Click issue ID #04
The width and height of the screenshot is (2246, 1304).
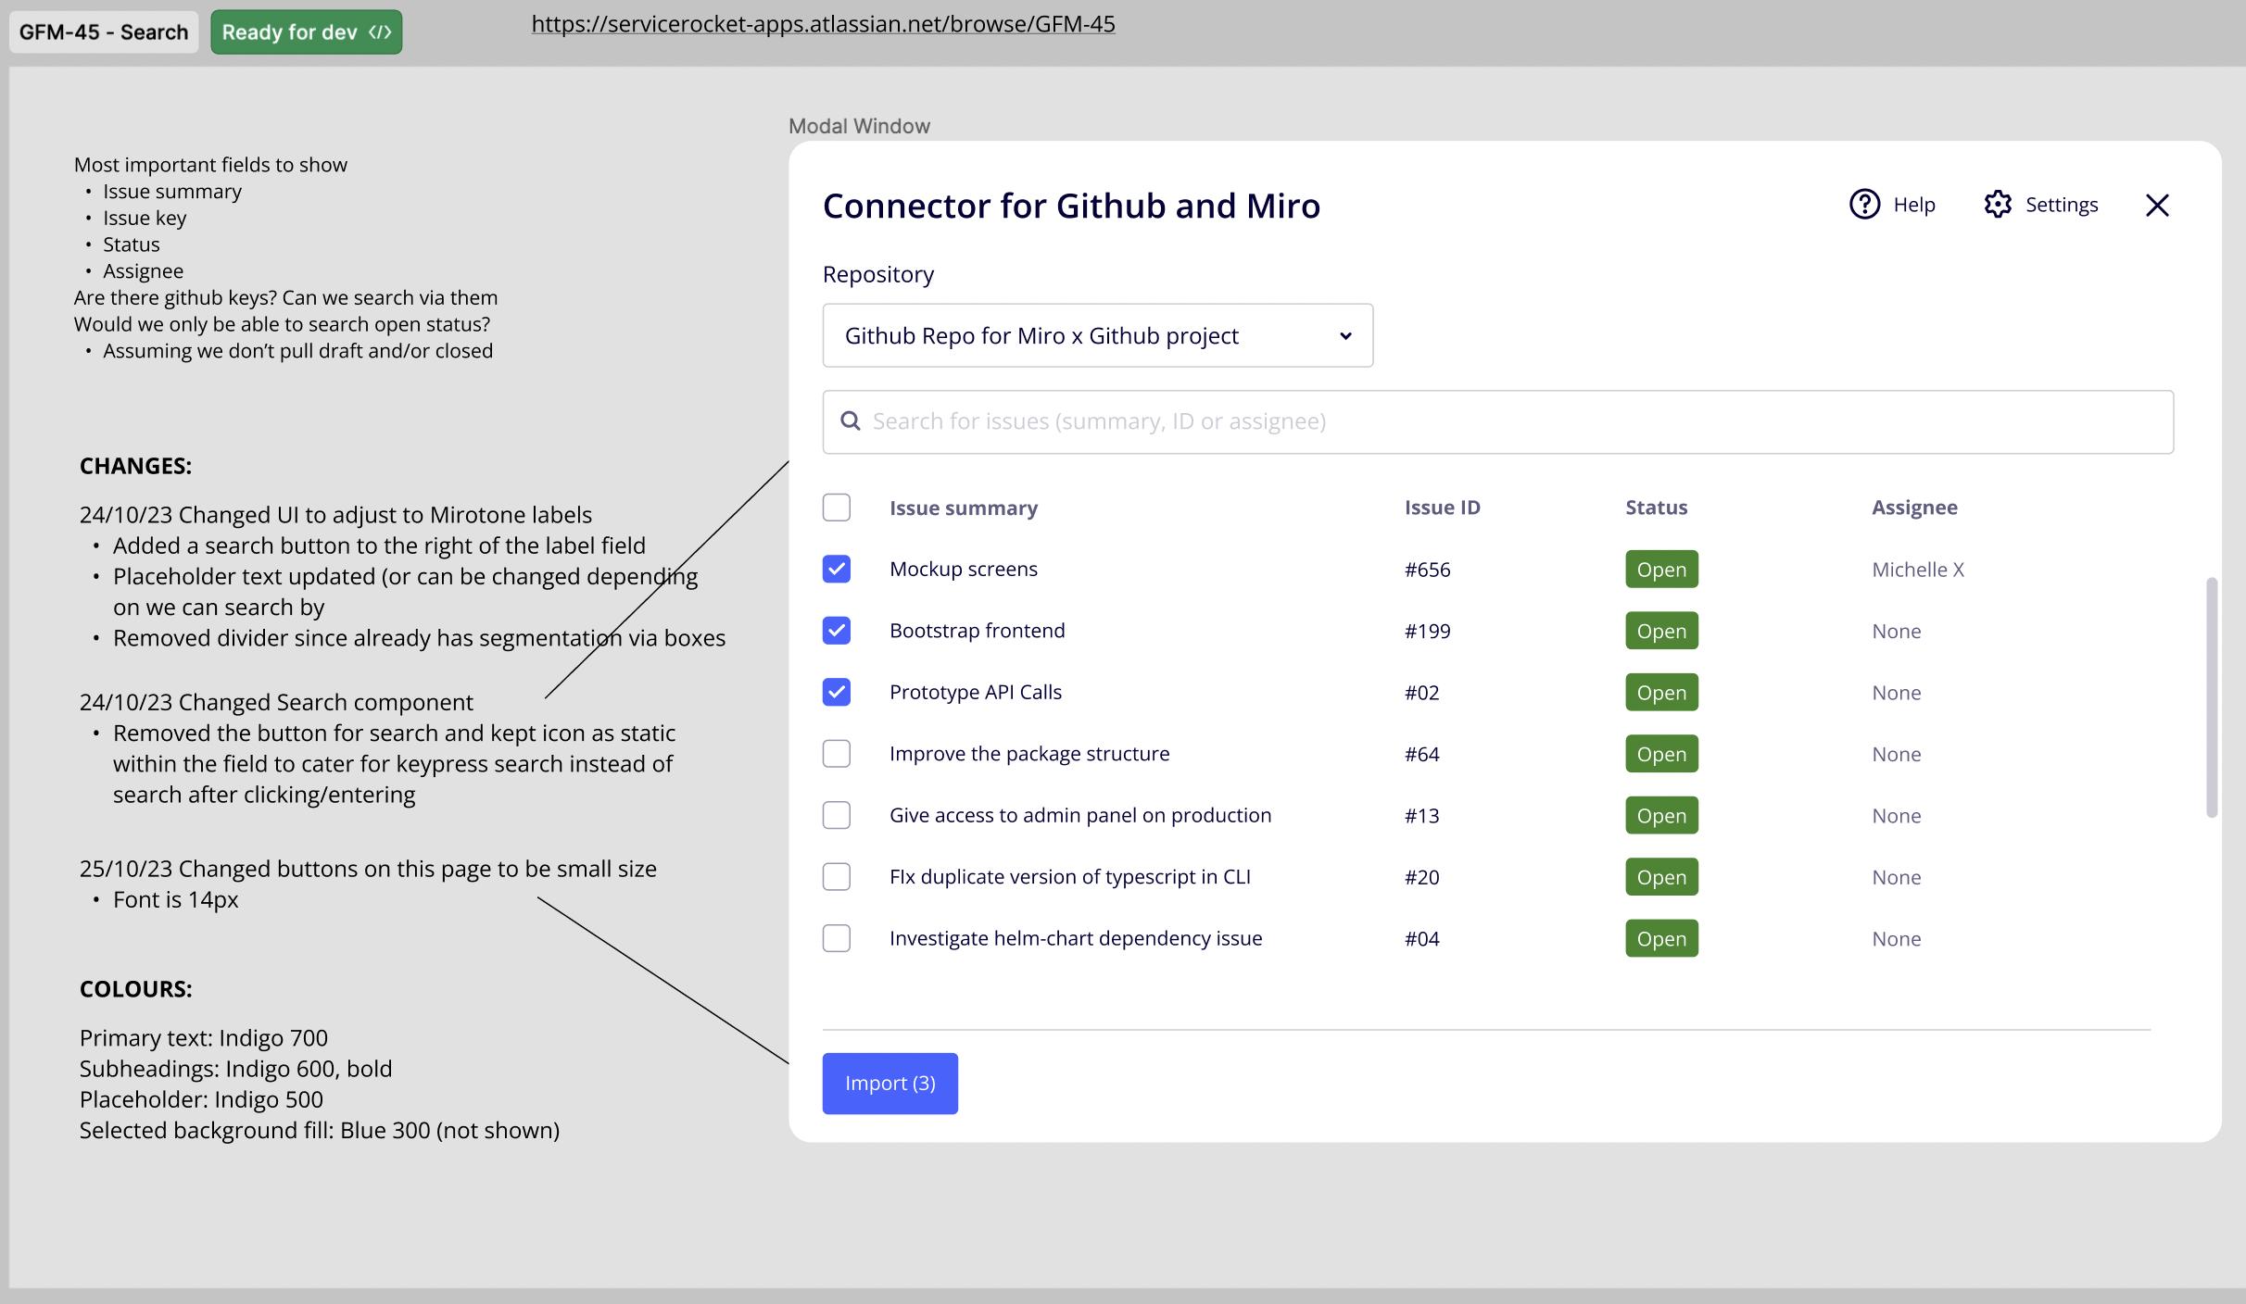pos(1422,939)
